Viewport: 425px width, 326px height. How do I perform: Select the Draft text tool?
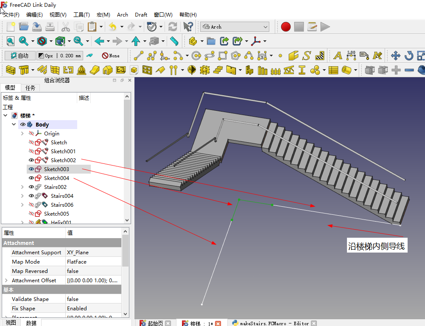coord(338,56)
